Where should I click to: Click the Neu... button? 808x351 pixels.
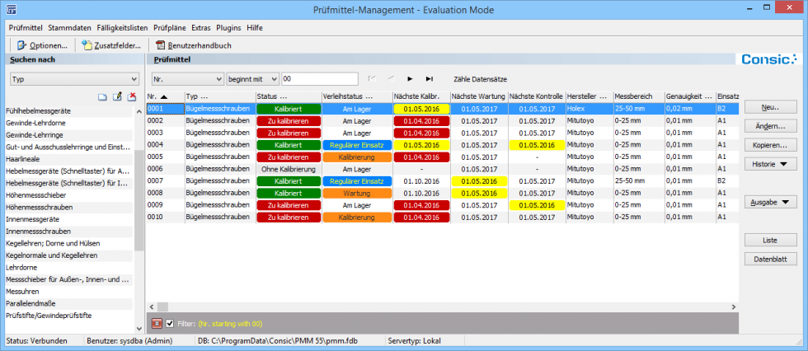click(769, 107)
